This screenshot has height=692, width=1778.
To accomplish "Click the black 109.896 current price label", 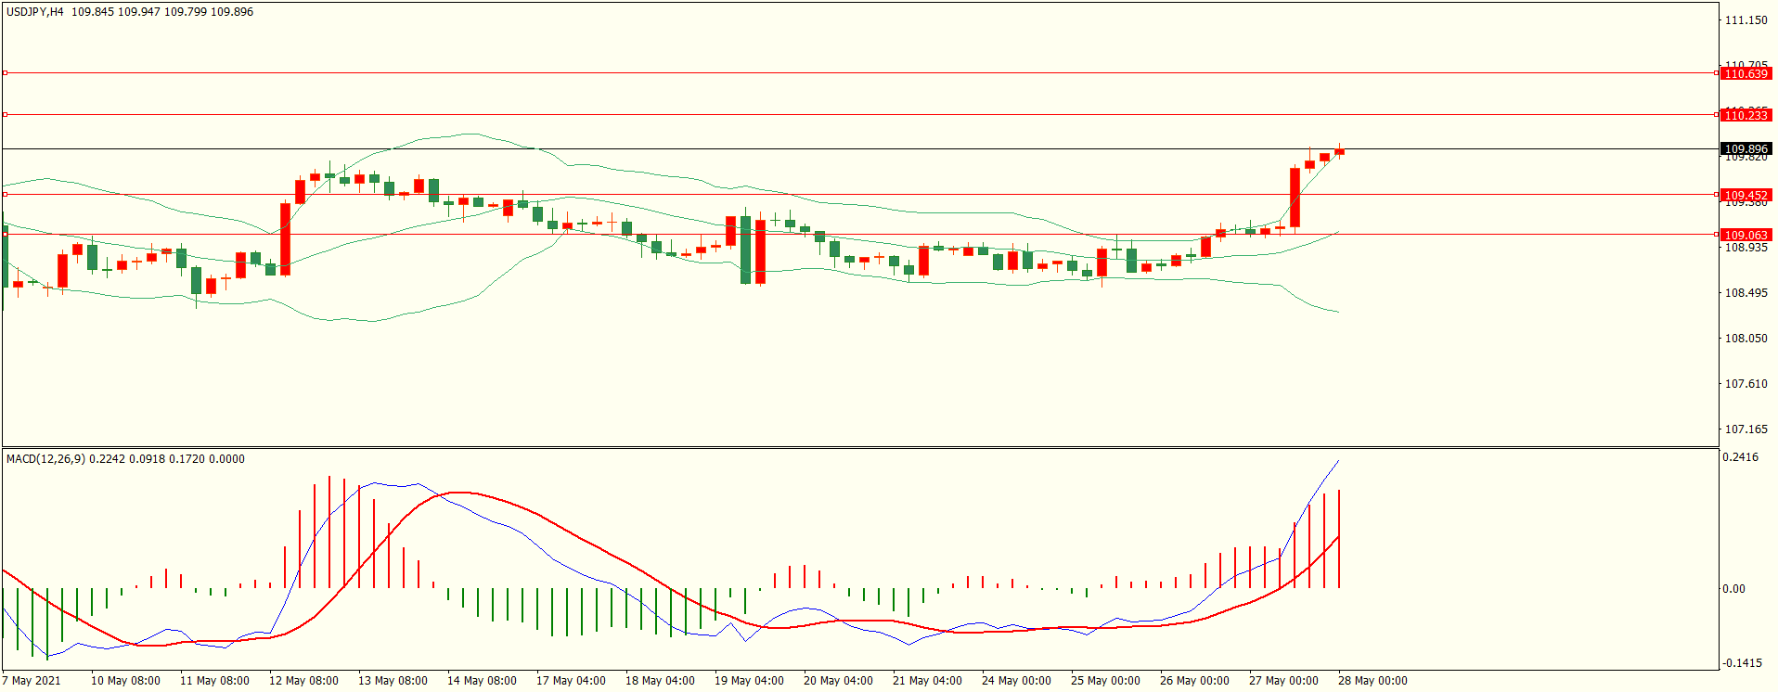I will (x=1746, y=148).
